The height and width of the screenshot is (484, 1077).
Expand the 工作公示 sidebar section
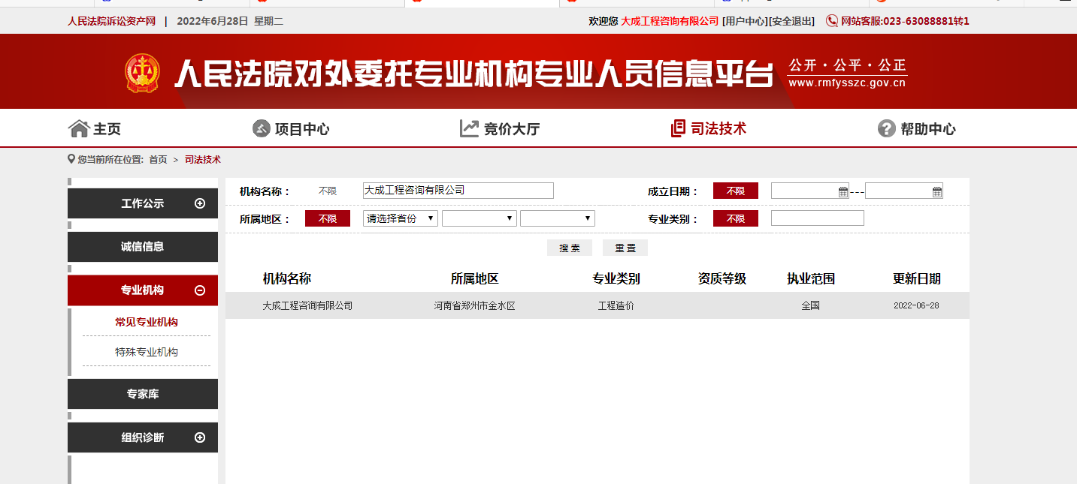point(199,203)
